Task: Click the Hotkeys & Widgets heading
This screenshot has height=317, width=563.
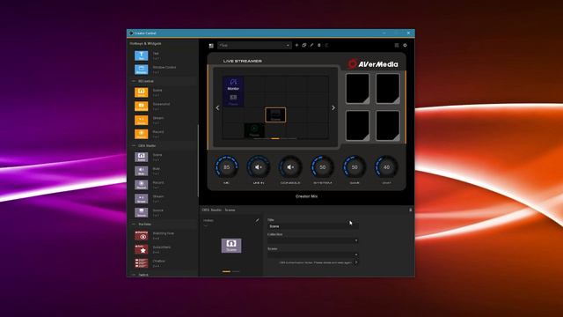Action: (145, 43)
